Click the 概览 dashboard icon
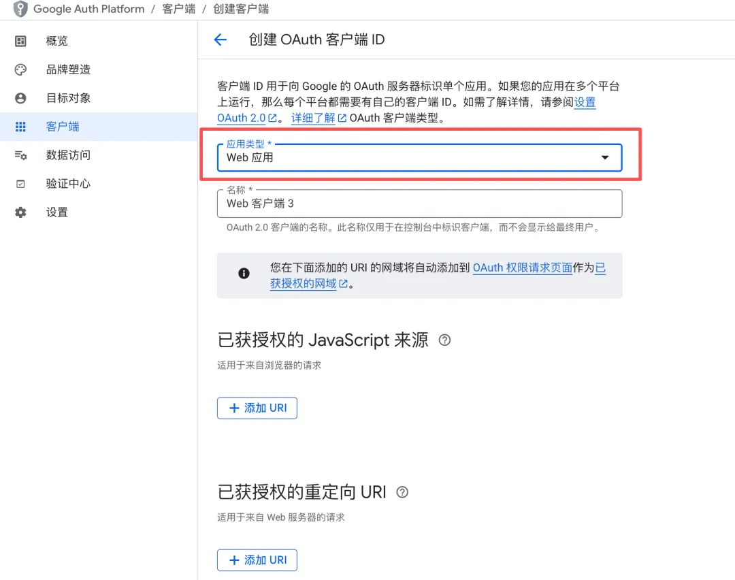The width and height of the screenshot is (735, 580). coord(20,42)
